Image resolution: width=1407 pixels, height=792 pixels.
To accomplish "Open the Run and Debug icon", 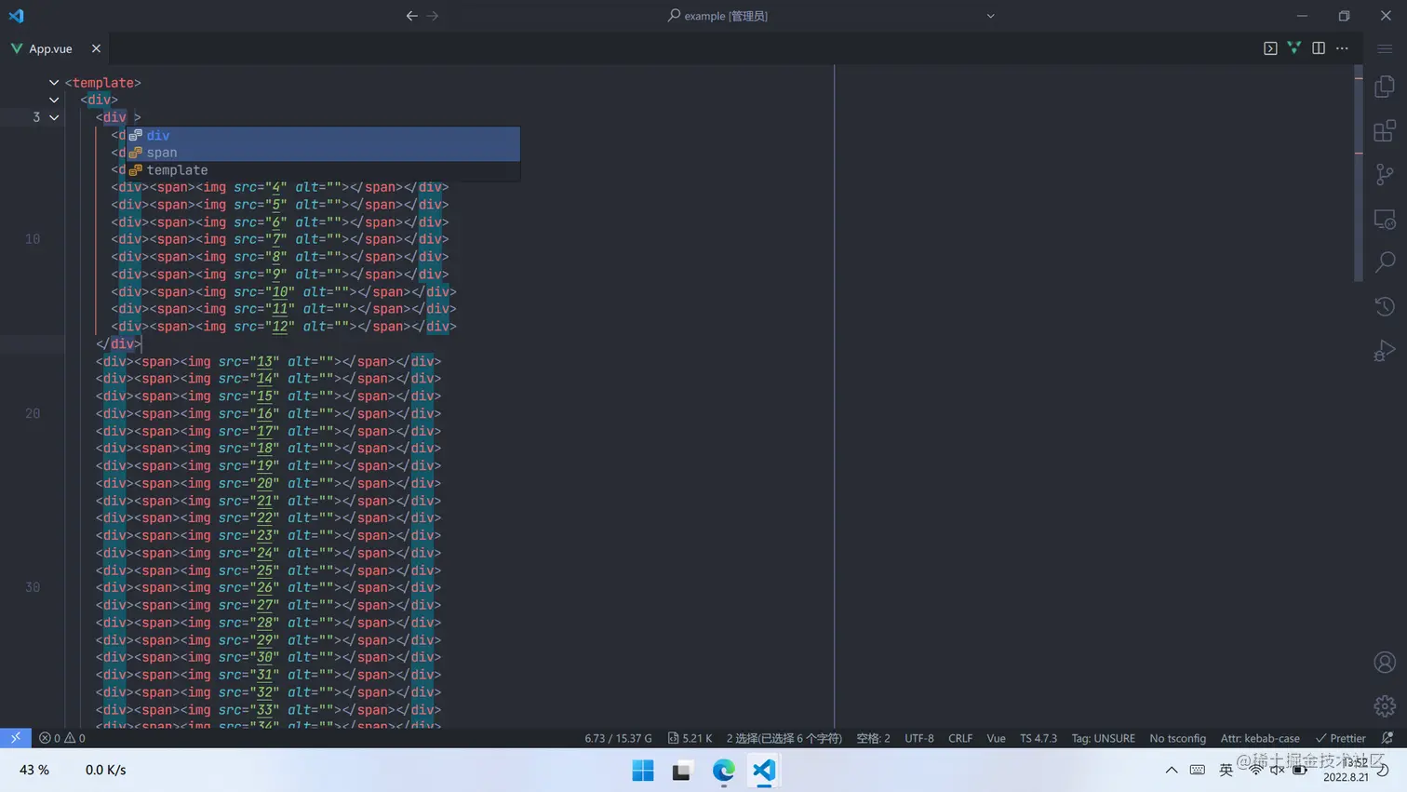I will pos(1385,350).
